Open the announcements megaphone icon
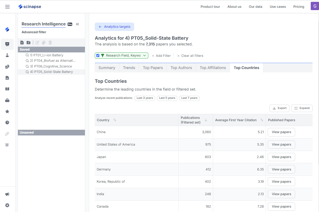319x212 pixels. [x=7, y=194]
